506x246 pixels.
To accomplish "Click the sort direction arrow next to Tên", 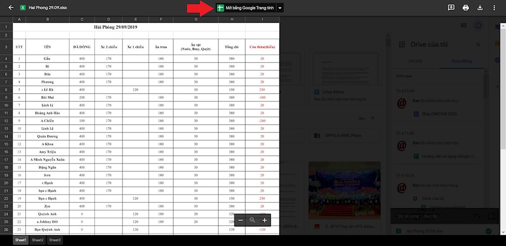I will click(373, 119).
